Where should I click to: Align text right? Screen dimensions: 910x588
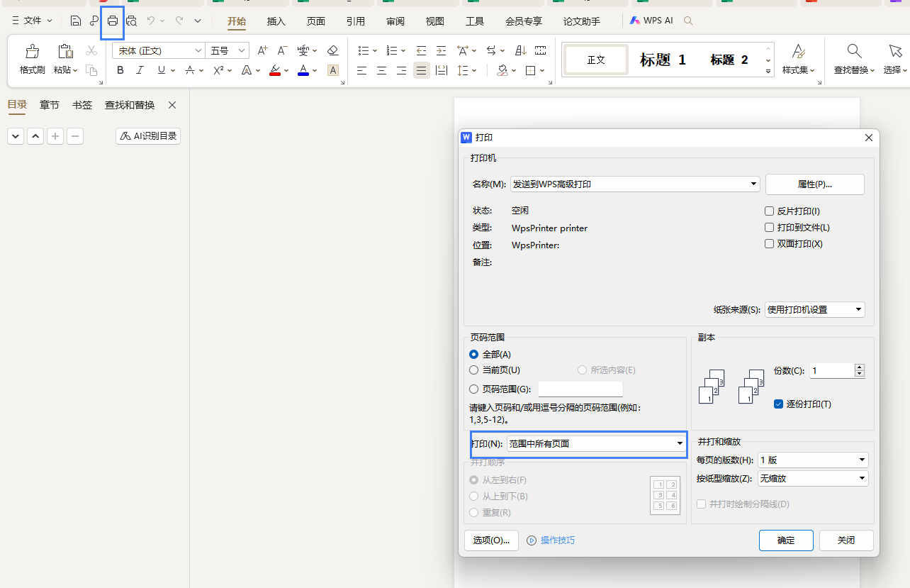[402, 70]
